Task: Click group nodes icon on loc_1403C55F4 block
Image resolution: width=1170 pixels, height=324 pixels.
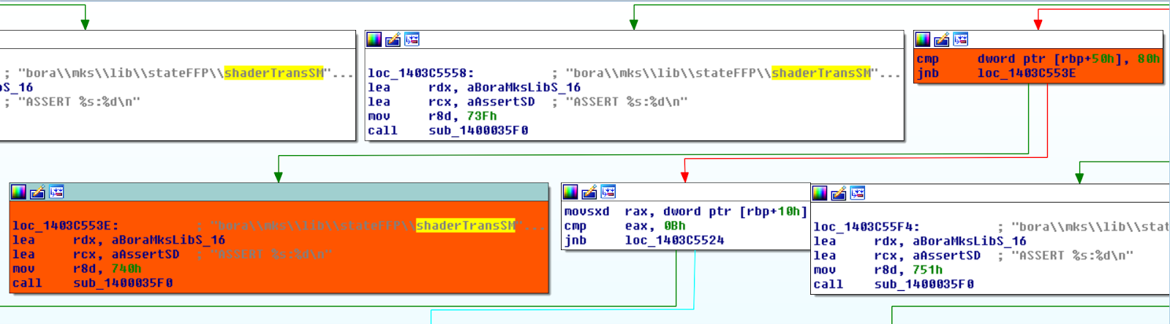Action: click(x=858, y=193)
